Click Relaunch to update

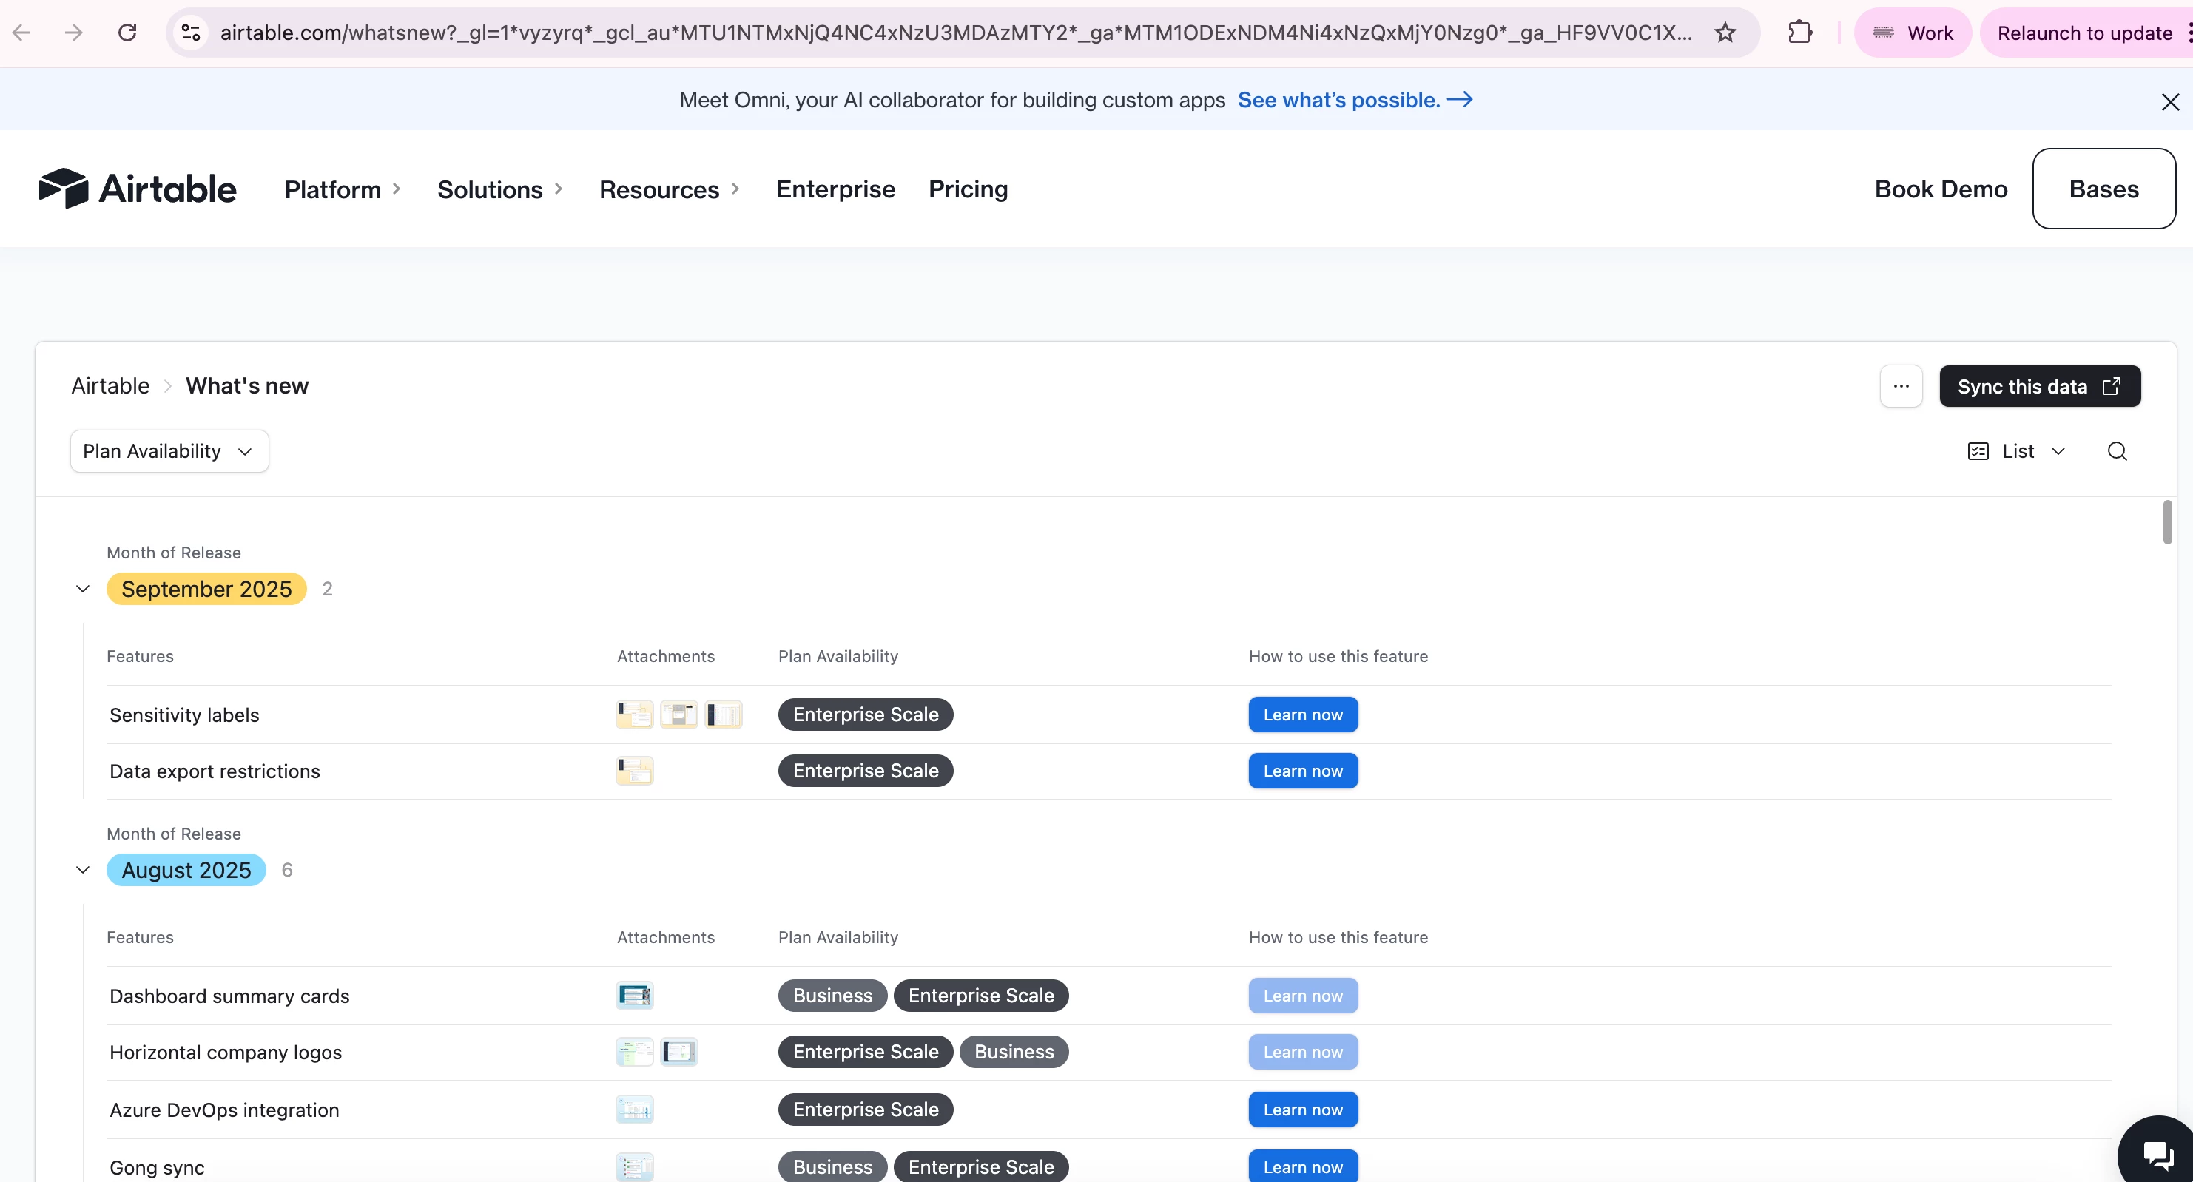click(2084, 33)
